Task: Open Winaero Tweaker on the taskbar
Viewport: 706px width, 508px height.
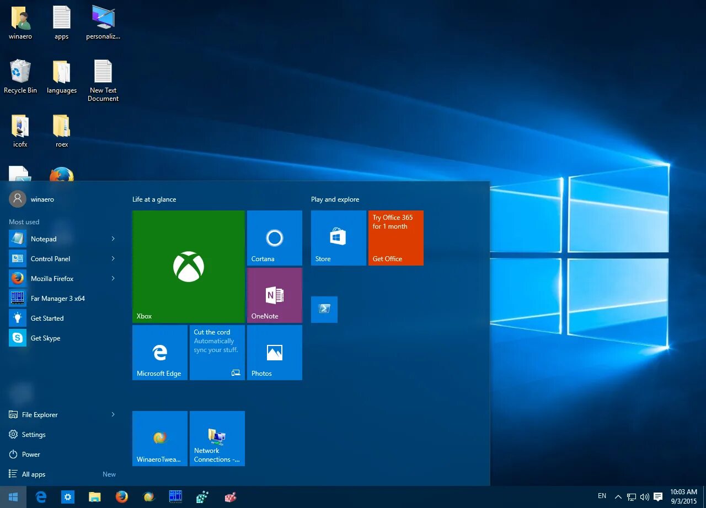Action: click(149, 497)
